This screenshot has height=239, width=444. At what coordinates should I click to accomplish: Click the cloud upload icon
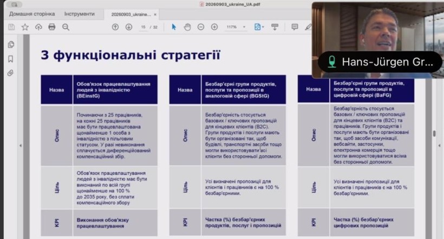38,27
